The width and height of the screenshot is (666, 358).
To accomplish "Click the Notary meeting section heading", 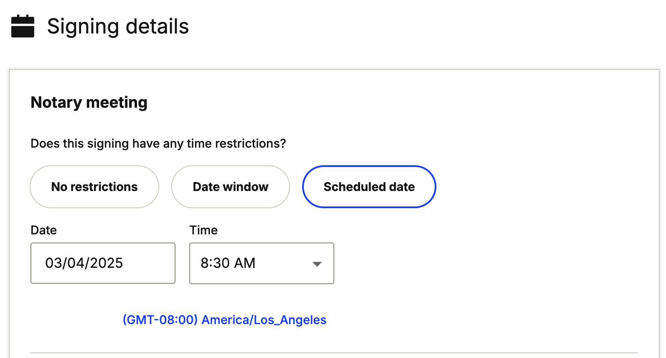I will point(89,102).
